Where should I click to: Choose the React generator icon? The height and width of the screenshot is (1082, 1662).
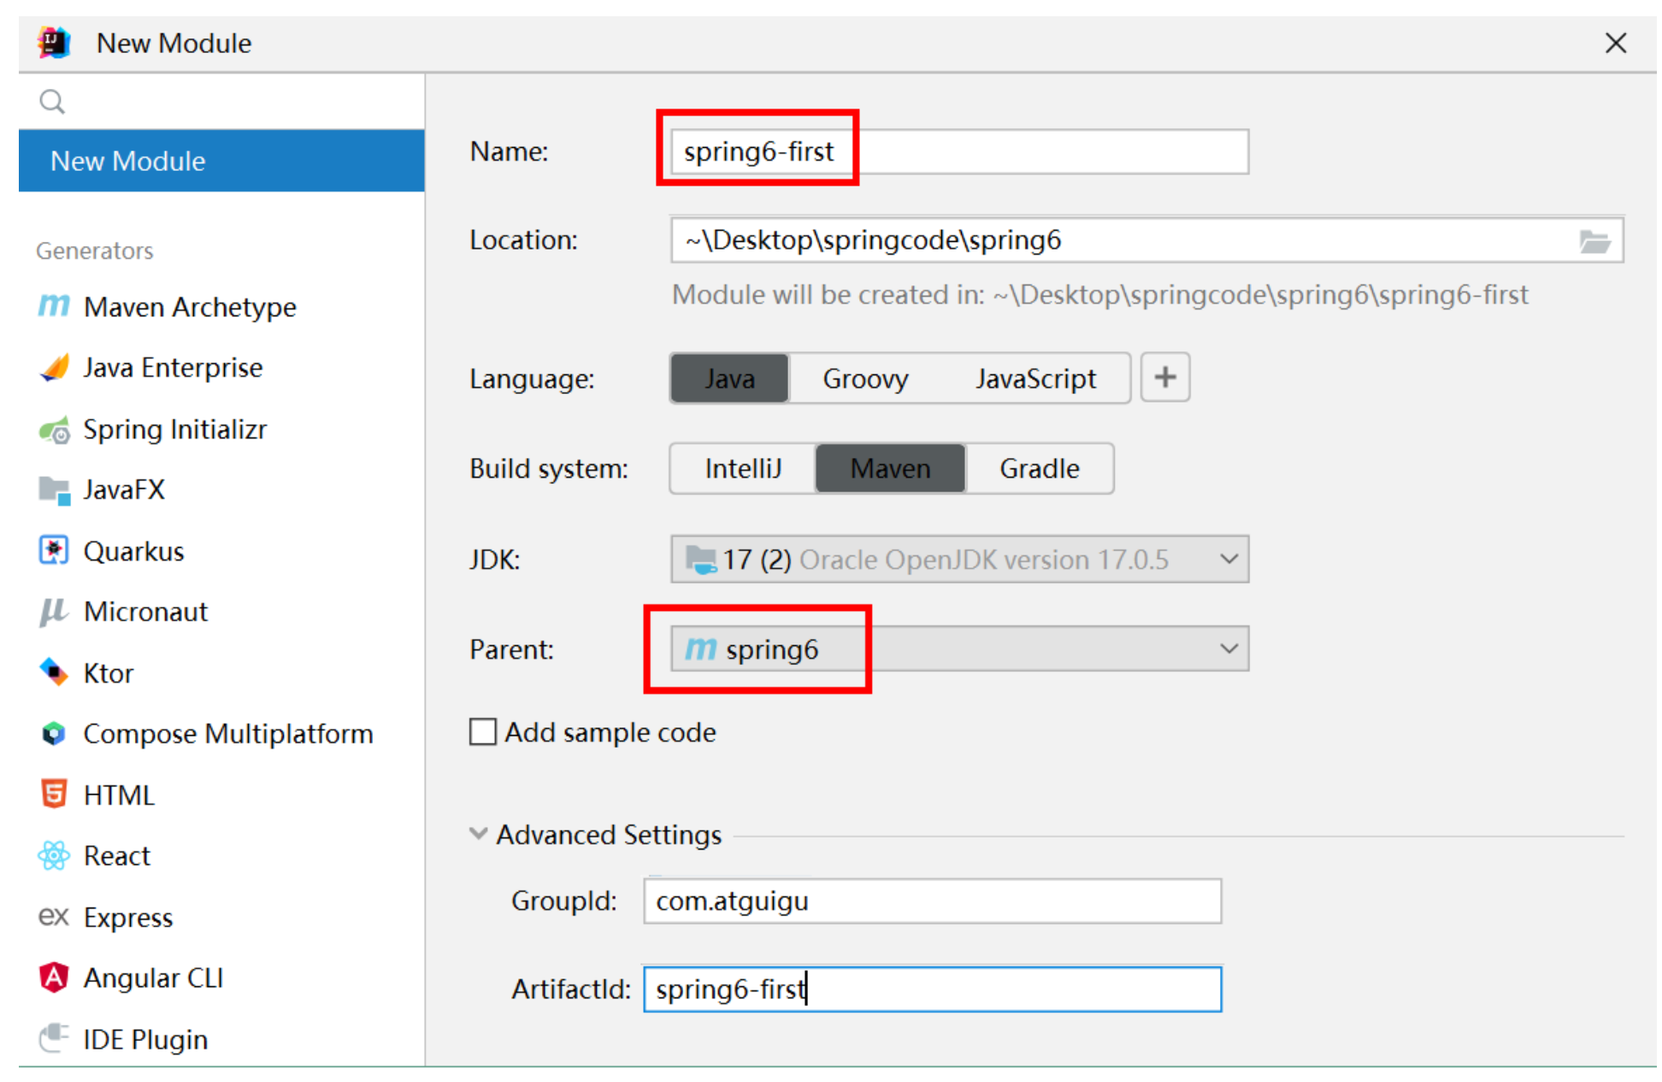pos(54,856)
